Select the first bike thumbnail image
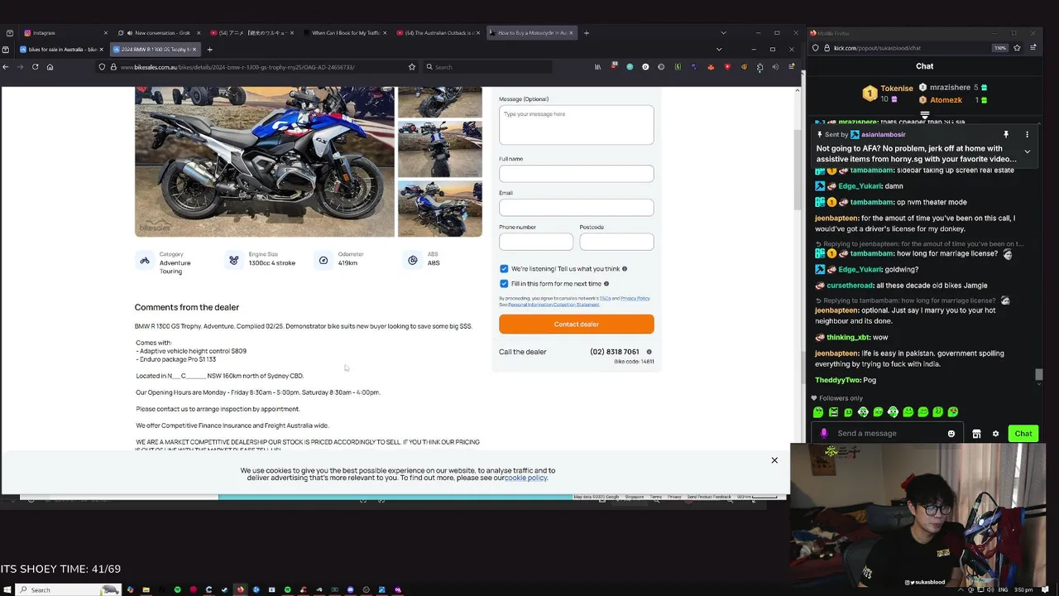Image resolution: width=1059 pixels, height=596 pixels. 439,102
